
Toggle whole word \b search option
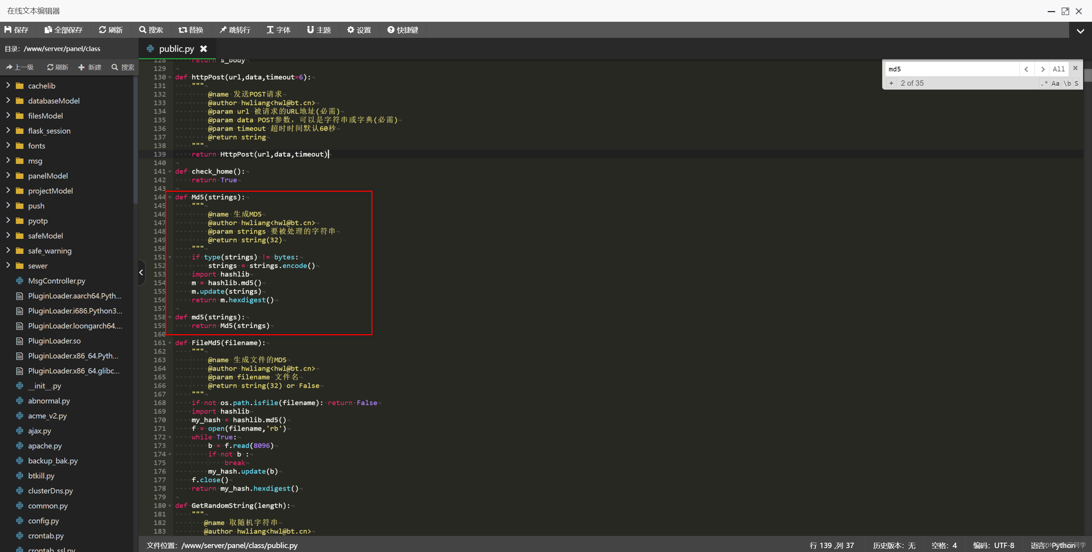tap(1067, 84)
